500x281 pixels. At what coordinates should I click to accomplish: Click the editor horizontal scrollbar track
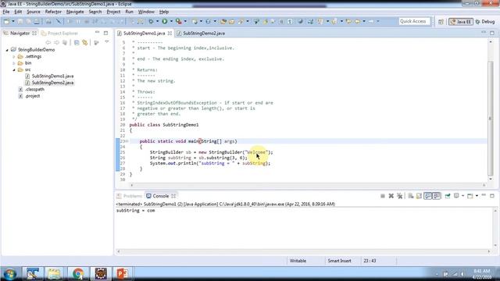coord(308,185)
